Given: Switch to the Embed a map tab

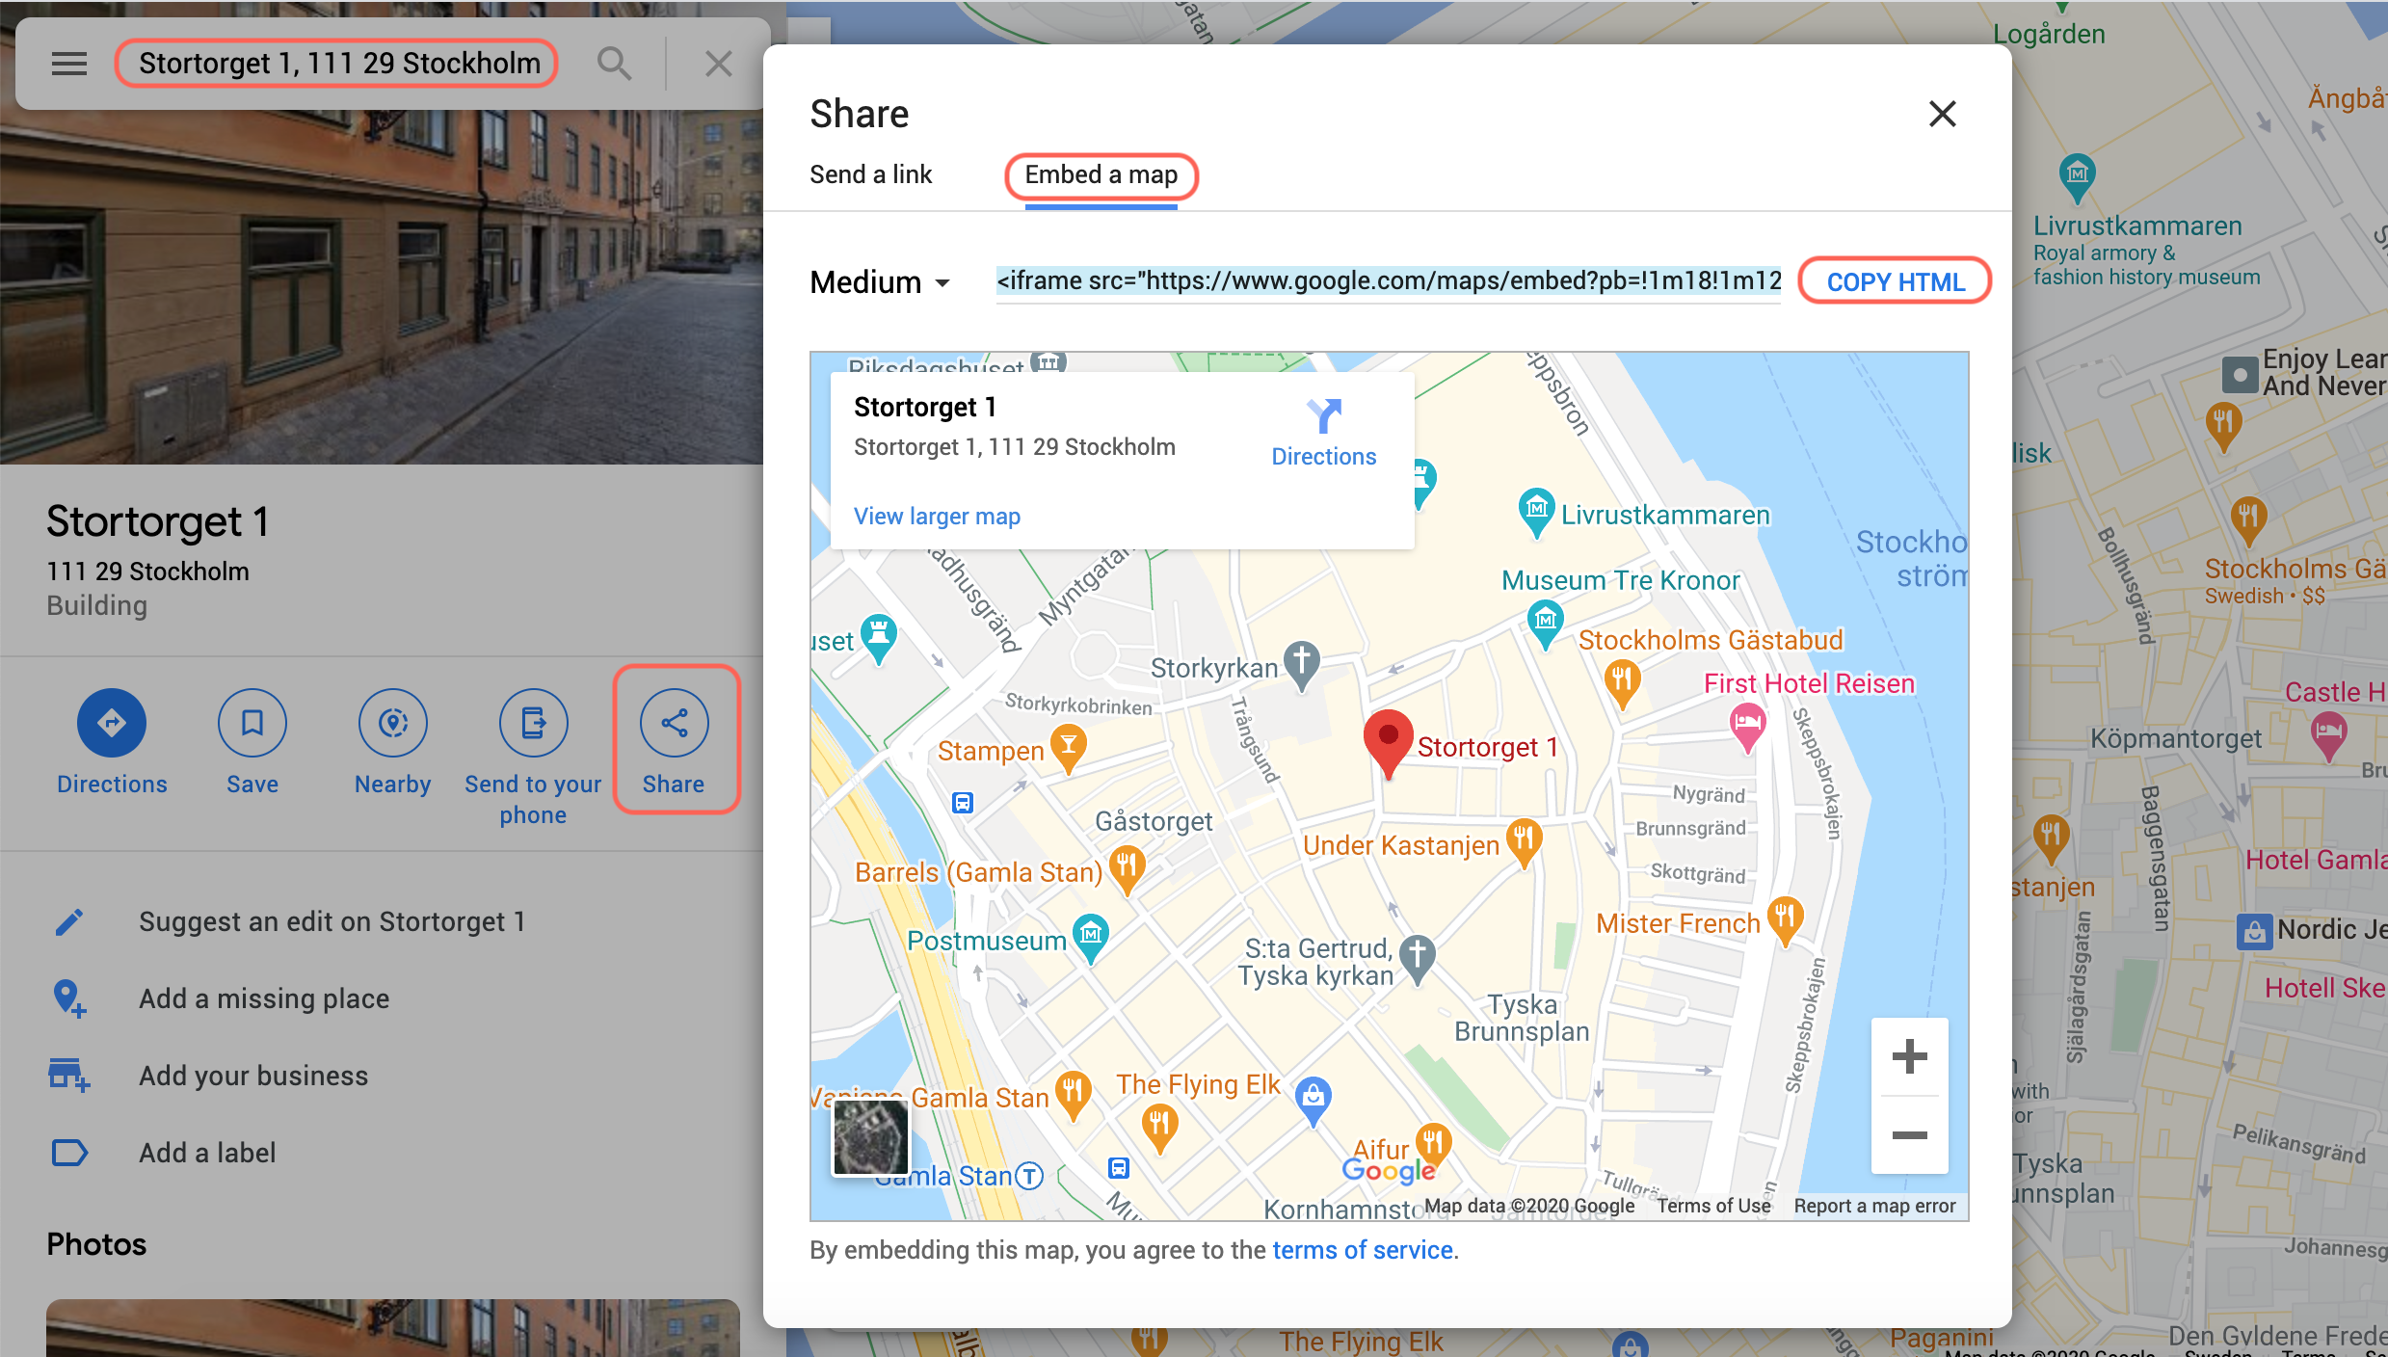Looking at the screenshot, I should click(1101, 175).
